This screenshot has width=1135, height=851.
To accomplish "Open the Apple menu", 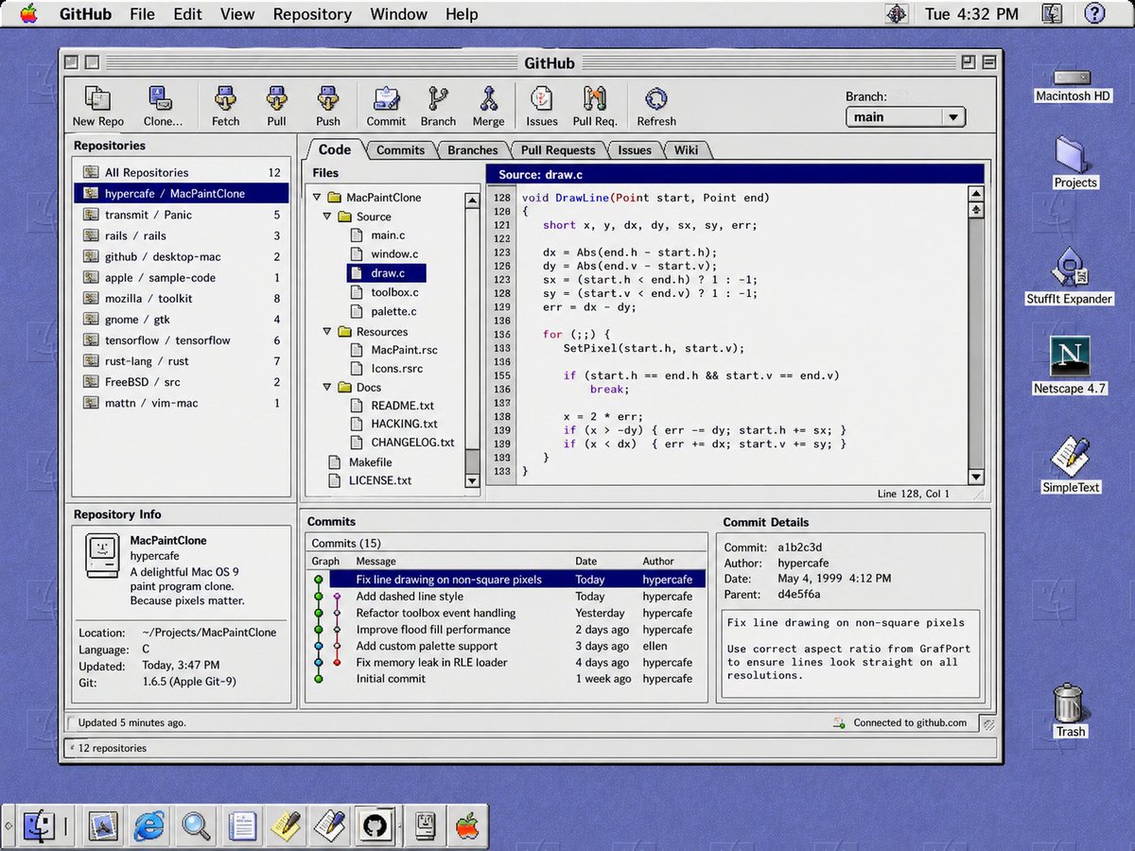I will coord(28,13).
